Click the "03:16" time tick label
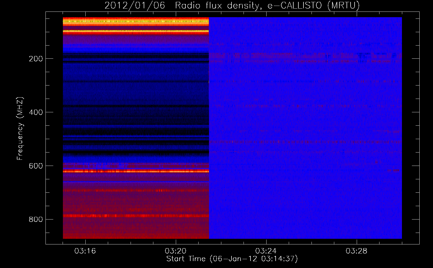 pos(85,251)
